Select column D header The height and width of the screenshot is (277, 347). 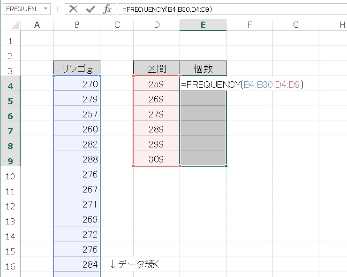[157, 25]
